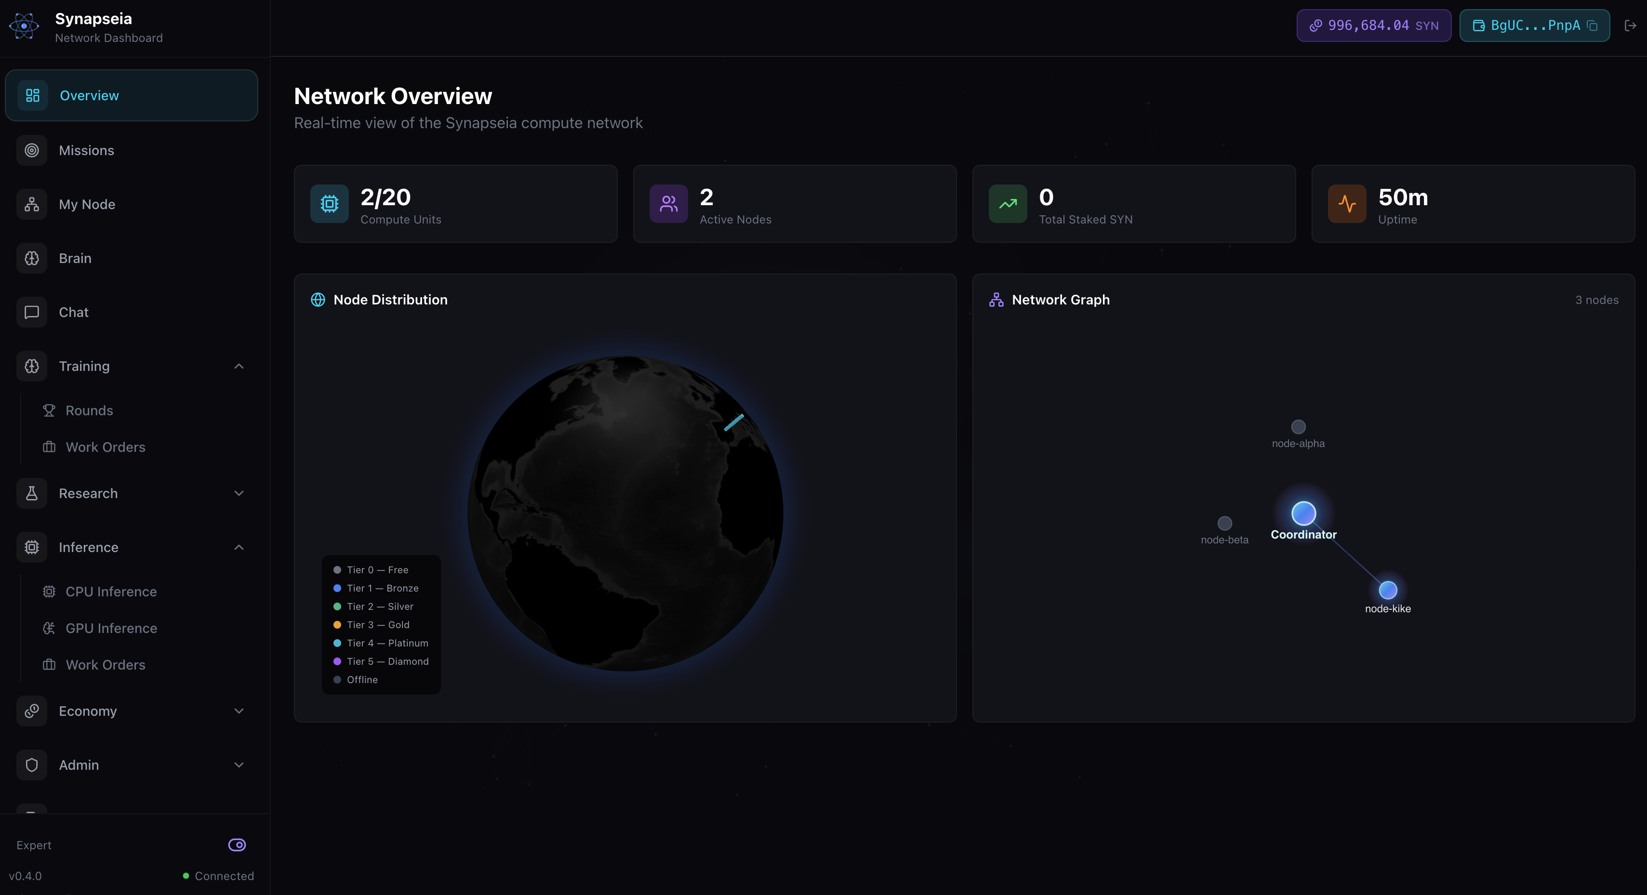Click the Missions target icon

coord(32,150)
